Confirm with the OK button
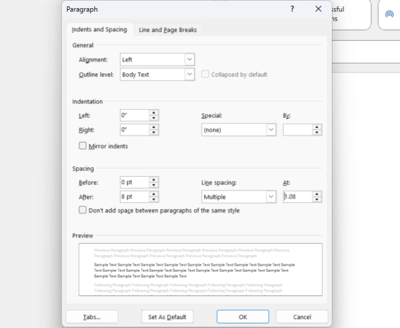Viewport: 400px width, 328px height. (x=243, y=317)
